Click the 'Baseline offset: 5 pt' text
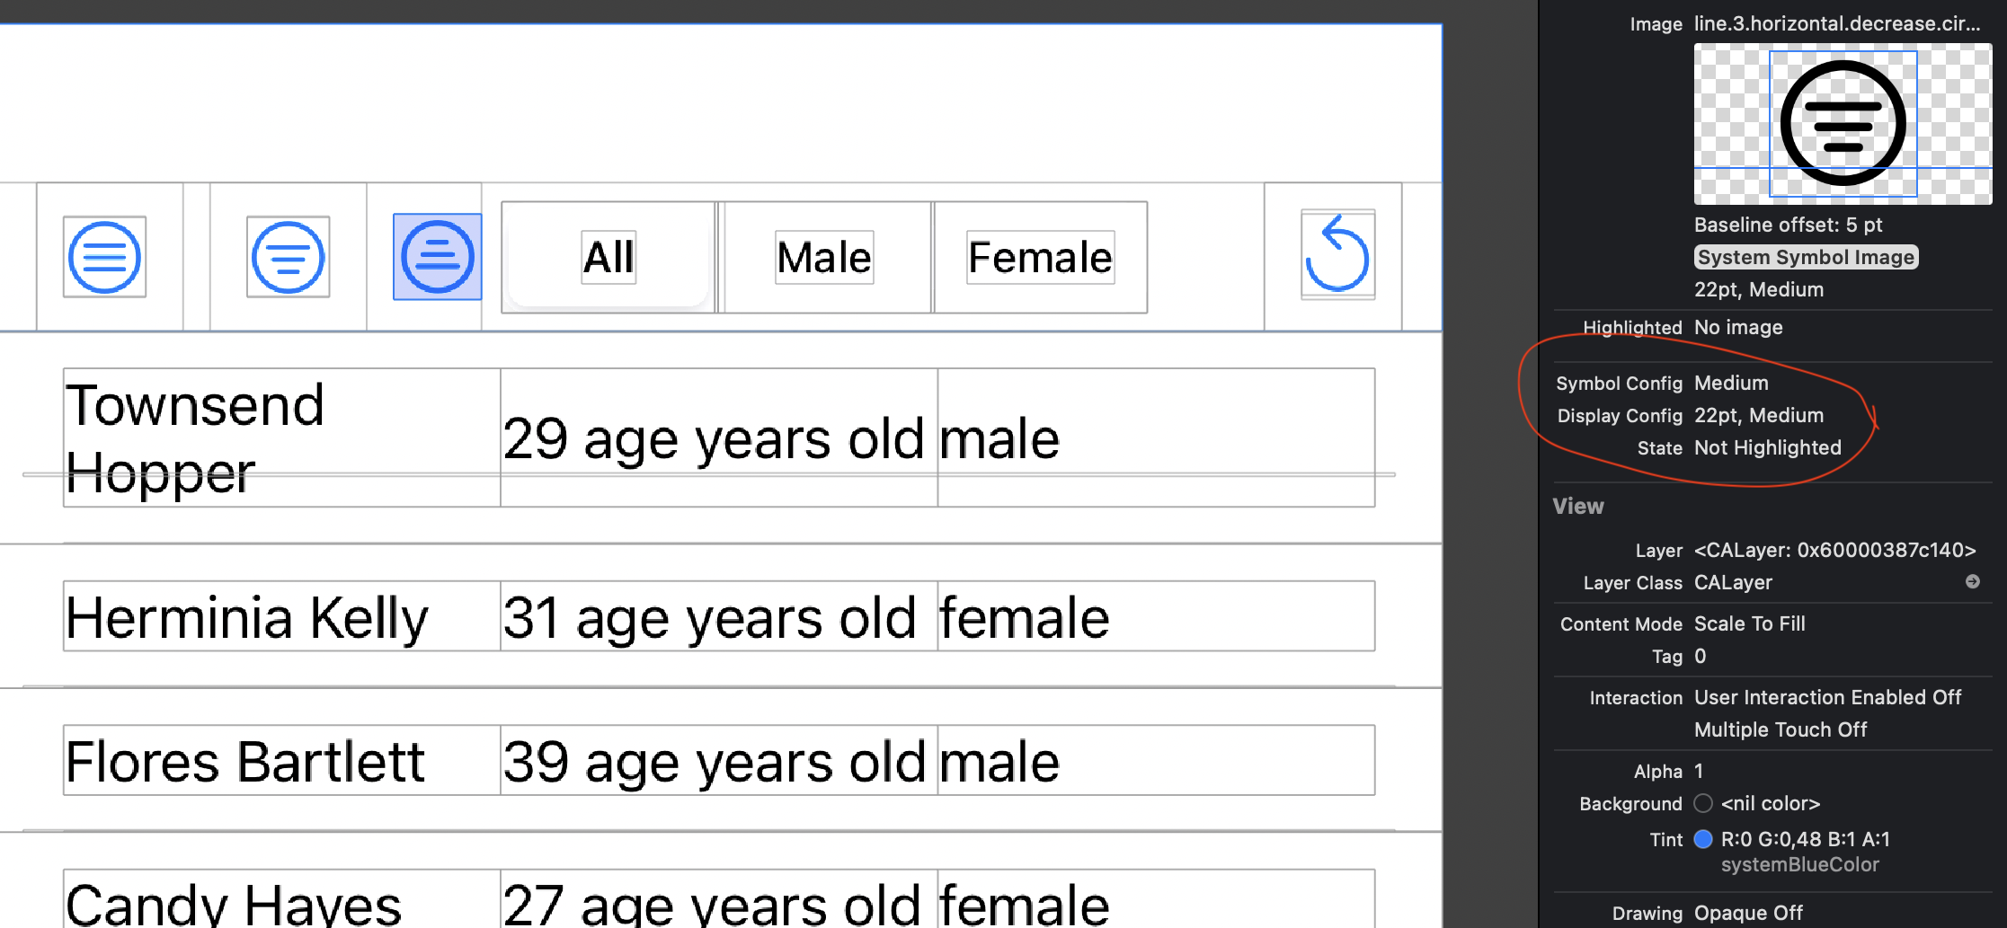The width and height of the screenshot is (2007, 928). click(x=1788, y=225)
